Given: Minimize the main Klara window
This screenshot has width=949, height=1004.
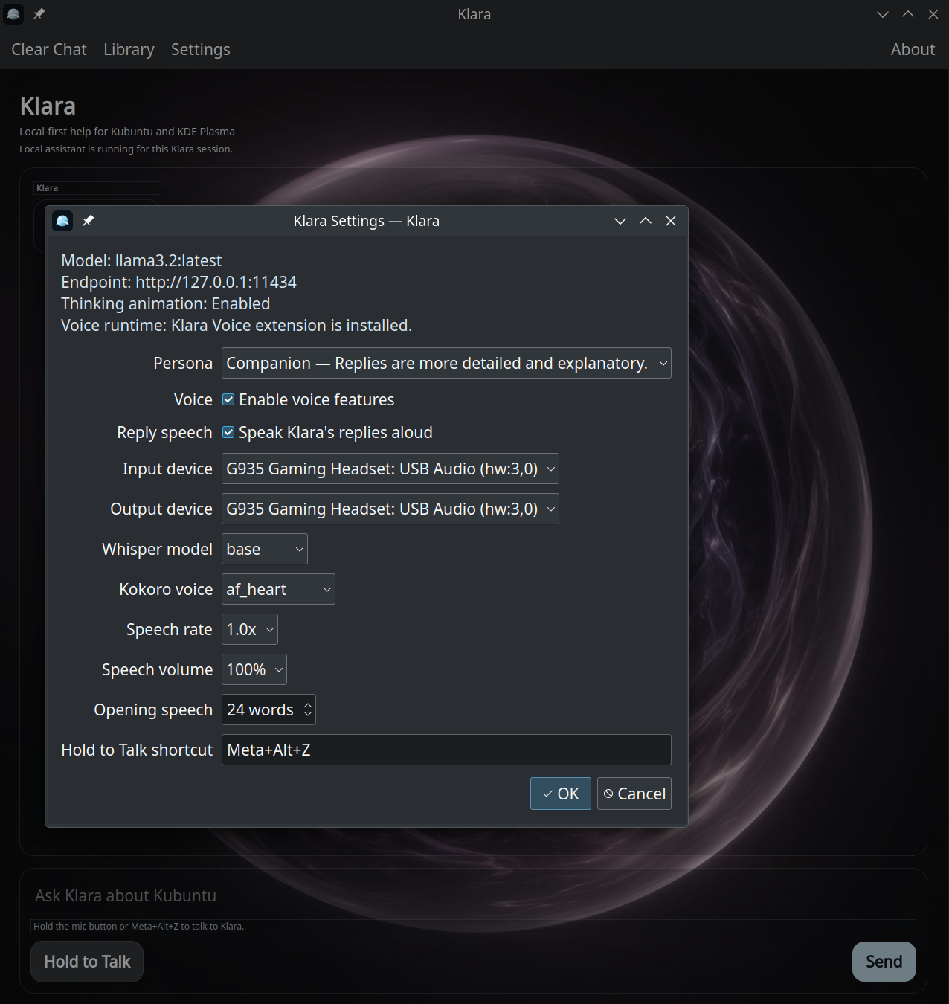Looking at the screenshot, I should (883, 14).
